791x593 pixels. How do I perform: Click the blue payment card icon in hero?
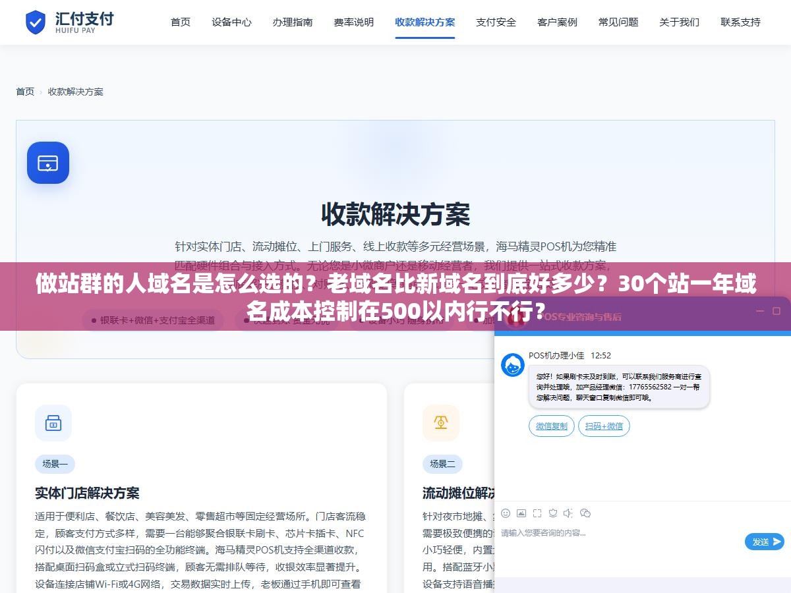tap(48, 163)
